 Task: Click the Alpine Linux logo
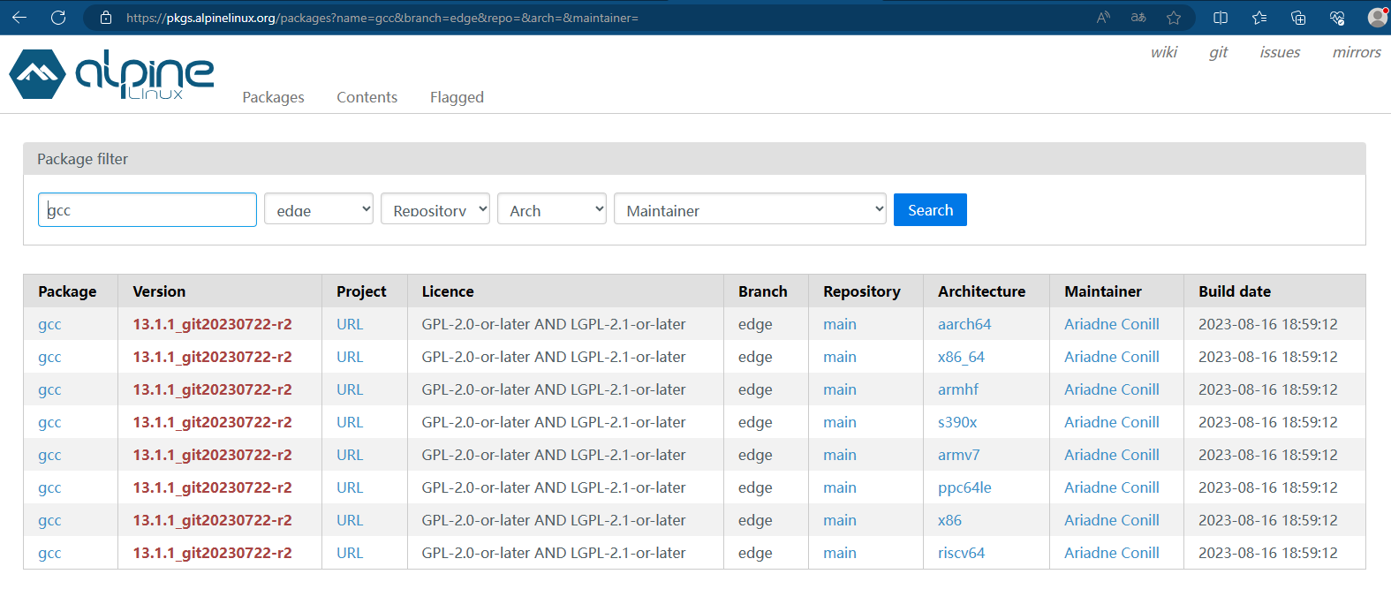coord(112,74)
